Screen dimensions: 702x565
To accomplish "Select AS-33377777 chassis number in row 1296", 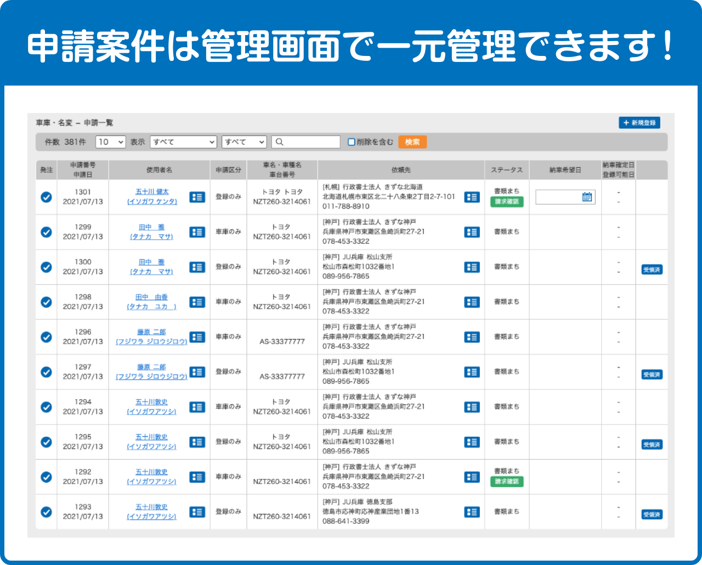I will pyautogui.click(x=282, y=342).
